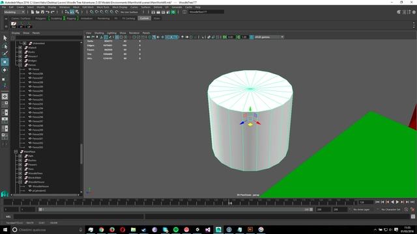The width and height of the screenshot is (417, 234).
Task: Go to start of playback range
Action: [x=377, y=202]
